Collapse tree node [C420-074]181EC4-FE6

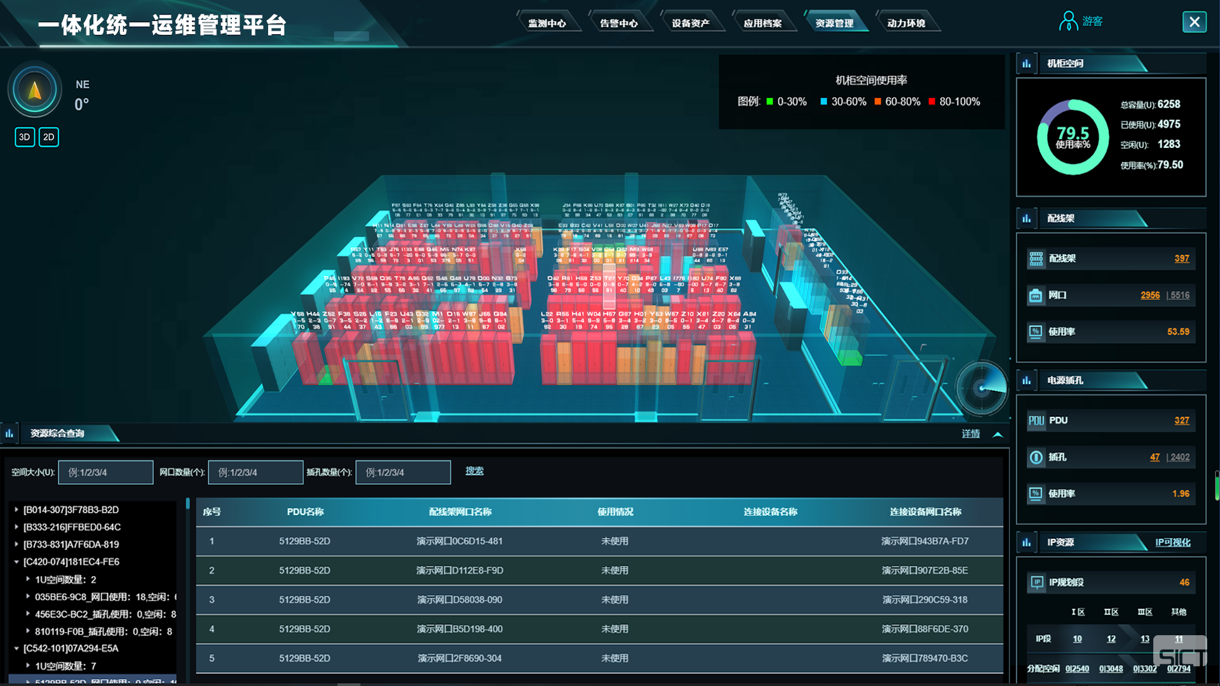point(17,562)
